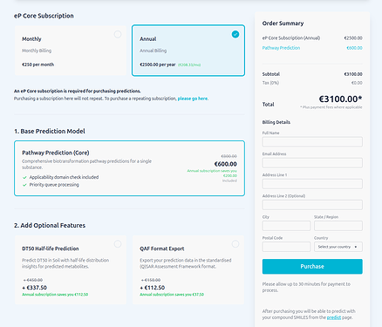Click the 'Tax (0%)' line
This screenshot has height=327, width=382.
(x=270, y=83)
